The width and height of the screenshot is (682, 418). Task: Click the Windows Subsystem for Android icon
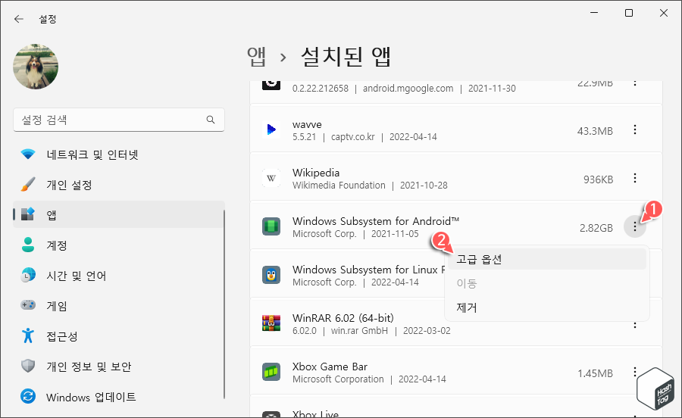[271, 227]
